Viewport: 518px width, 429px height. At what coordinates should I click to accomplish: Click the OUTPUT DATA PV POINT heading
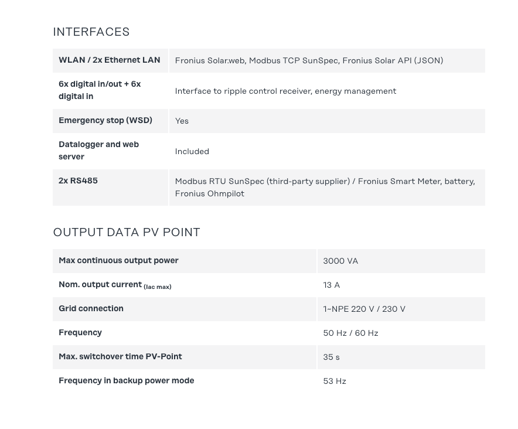(127, 233)
